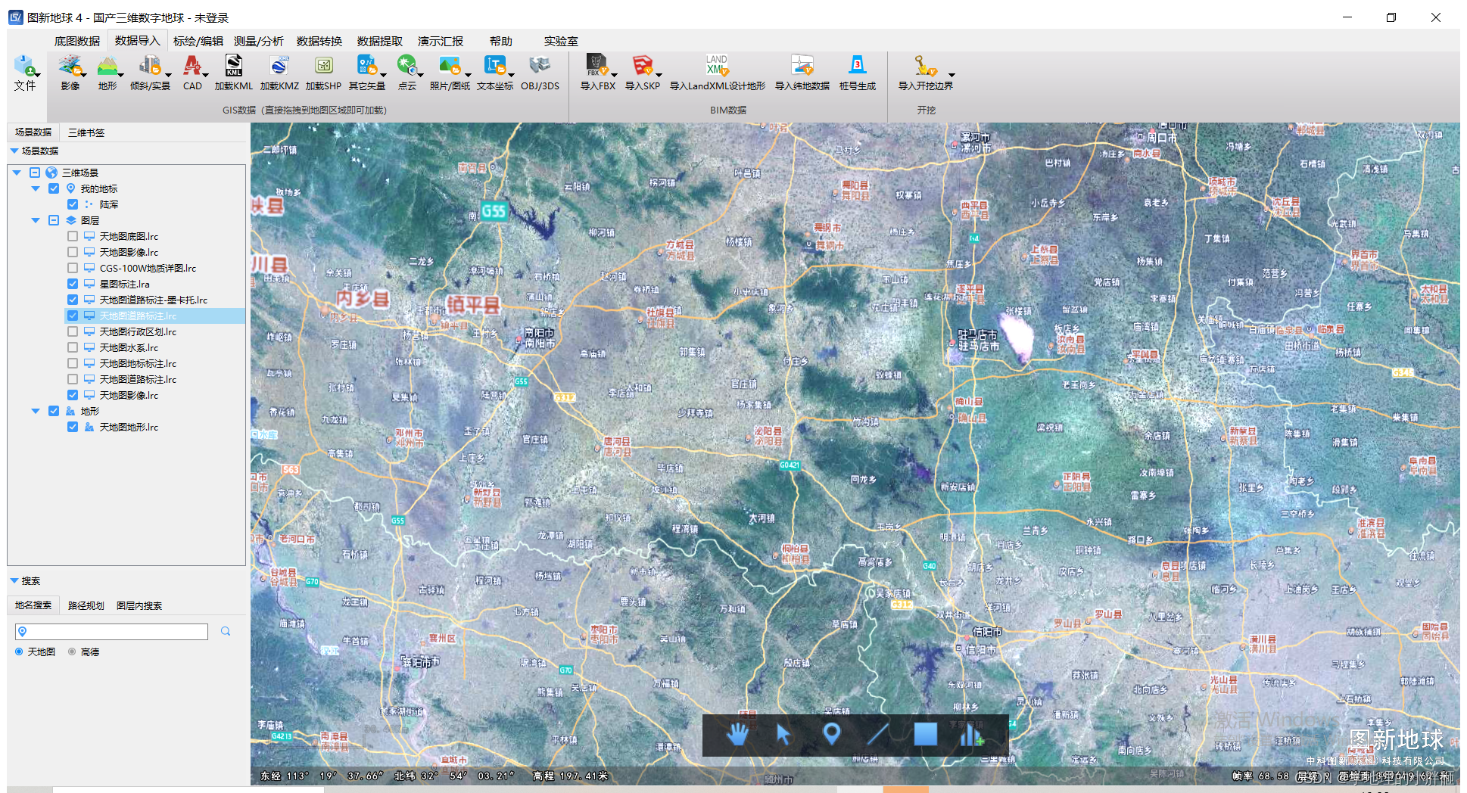Image resolution: width=1467 pixels, height=793 pixels.
Task: Click the search magnifier icon beside search box
Action: click(226, 631)
